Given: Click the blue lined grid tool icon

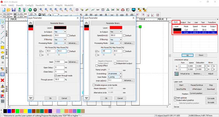Looking at the screenshot, I should (3, 74).
